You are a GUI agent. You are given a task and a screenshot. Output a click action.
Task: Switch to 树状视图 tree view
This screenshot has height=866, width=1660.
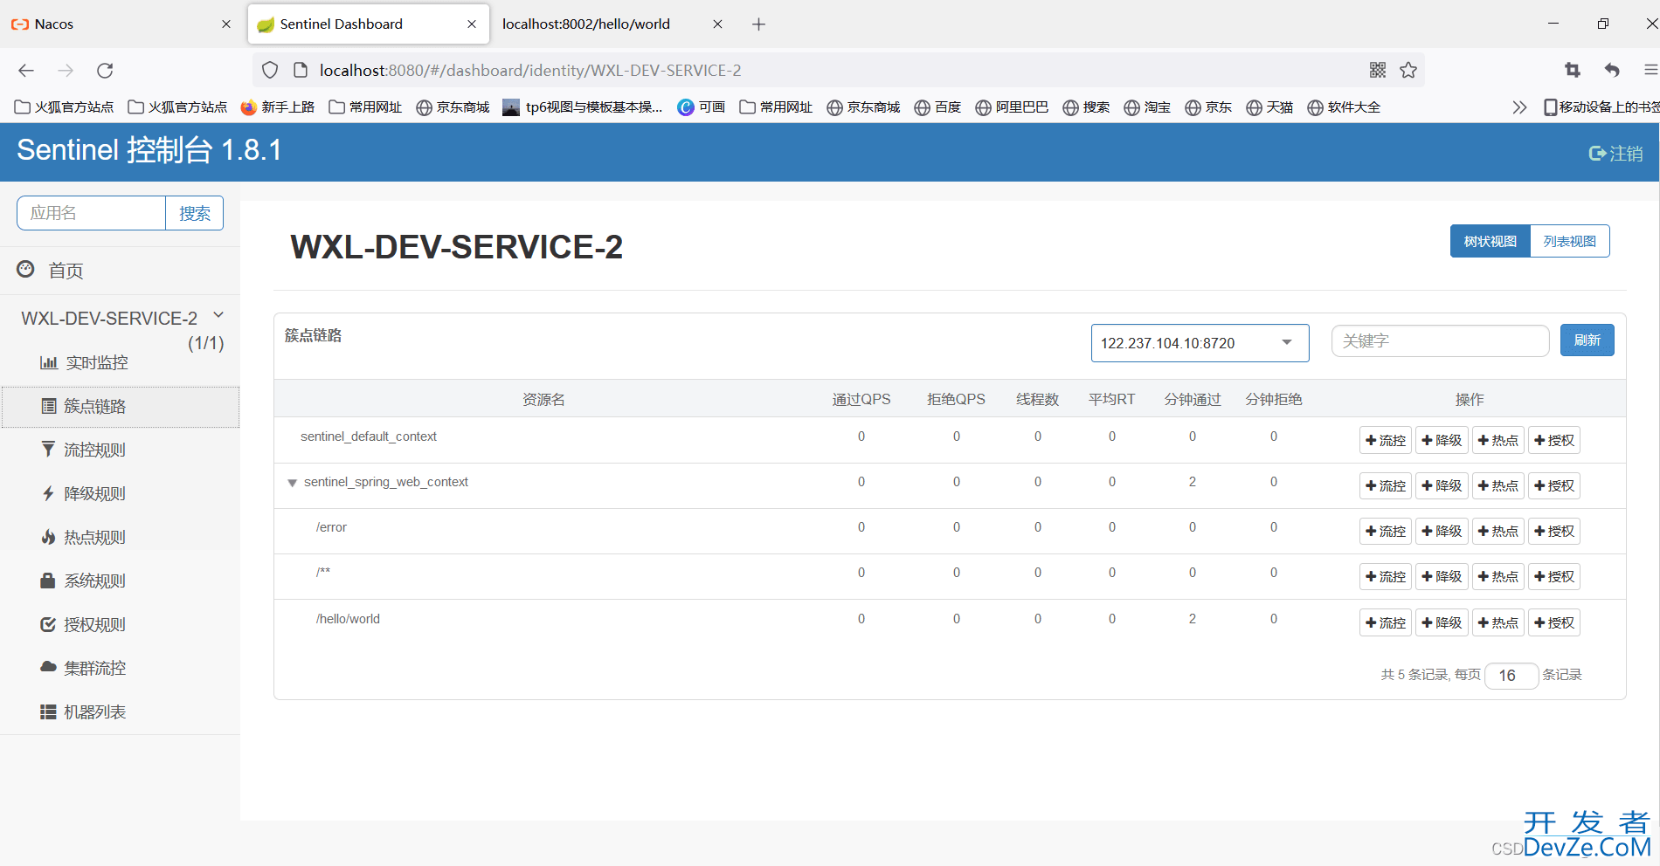(x=1491, y=242)
